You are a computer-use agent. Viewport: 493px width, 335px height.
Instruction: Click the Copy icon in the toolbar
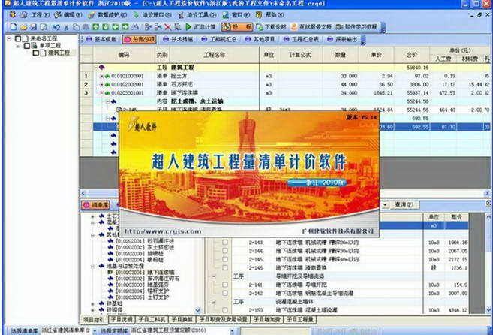point(76,27)
